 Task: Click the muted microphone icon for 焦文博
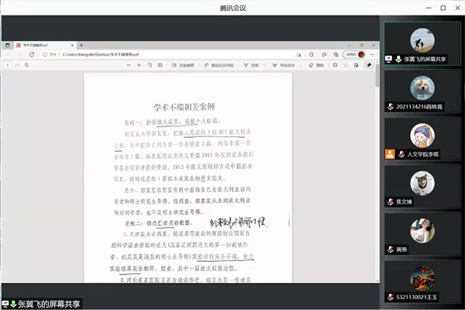click(391, 201)
